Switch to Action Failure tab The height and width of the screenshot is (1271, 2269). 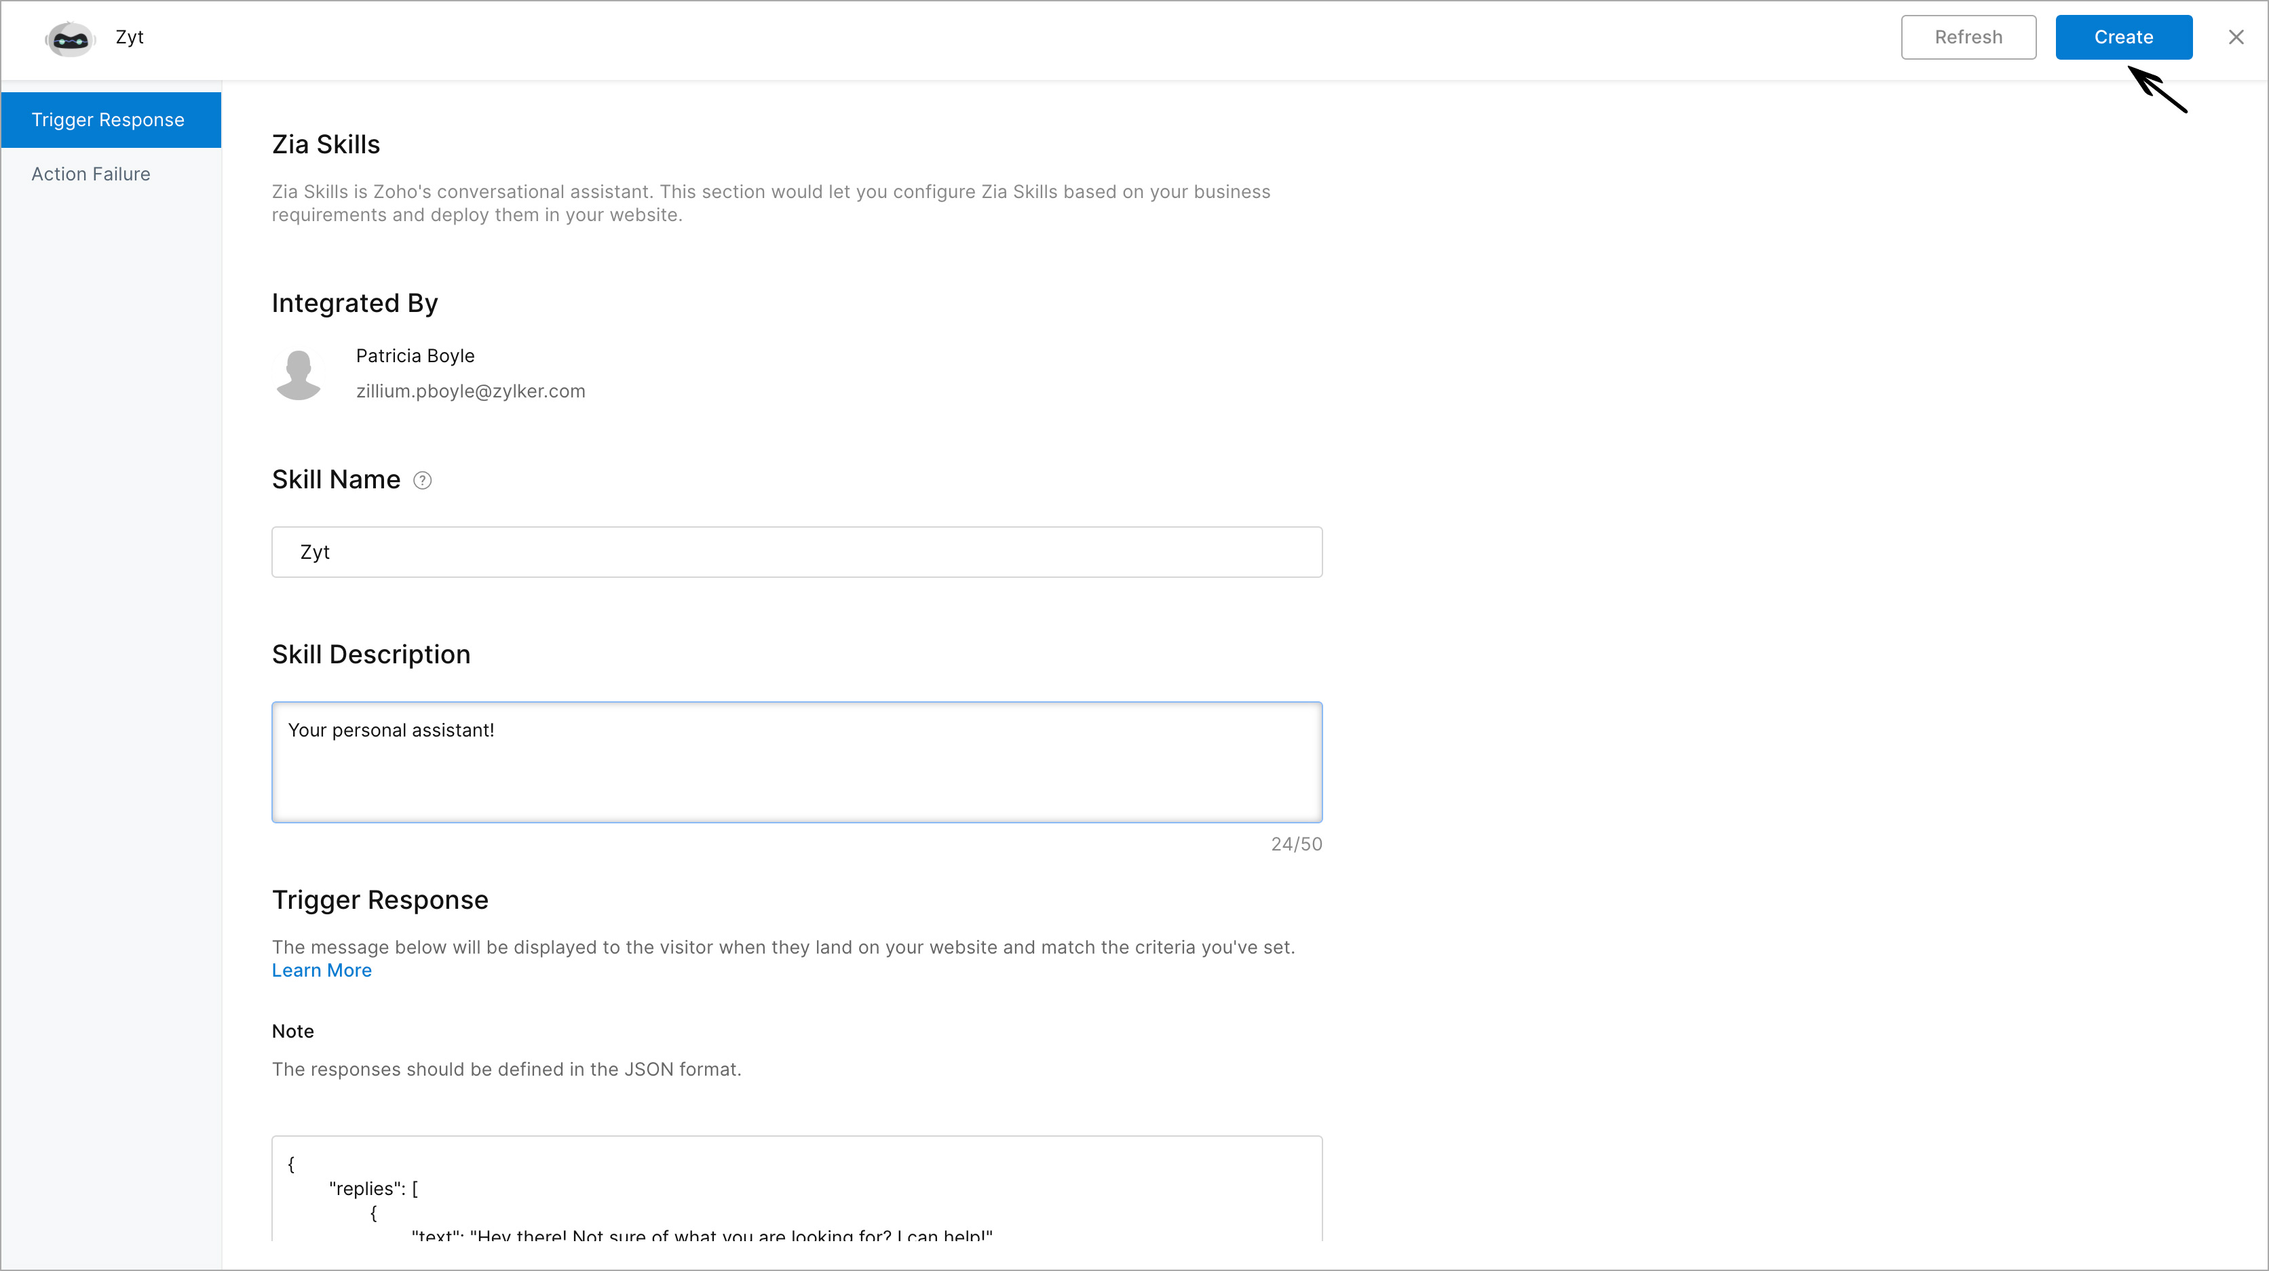coord(91,174)
